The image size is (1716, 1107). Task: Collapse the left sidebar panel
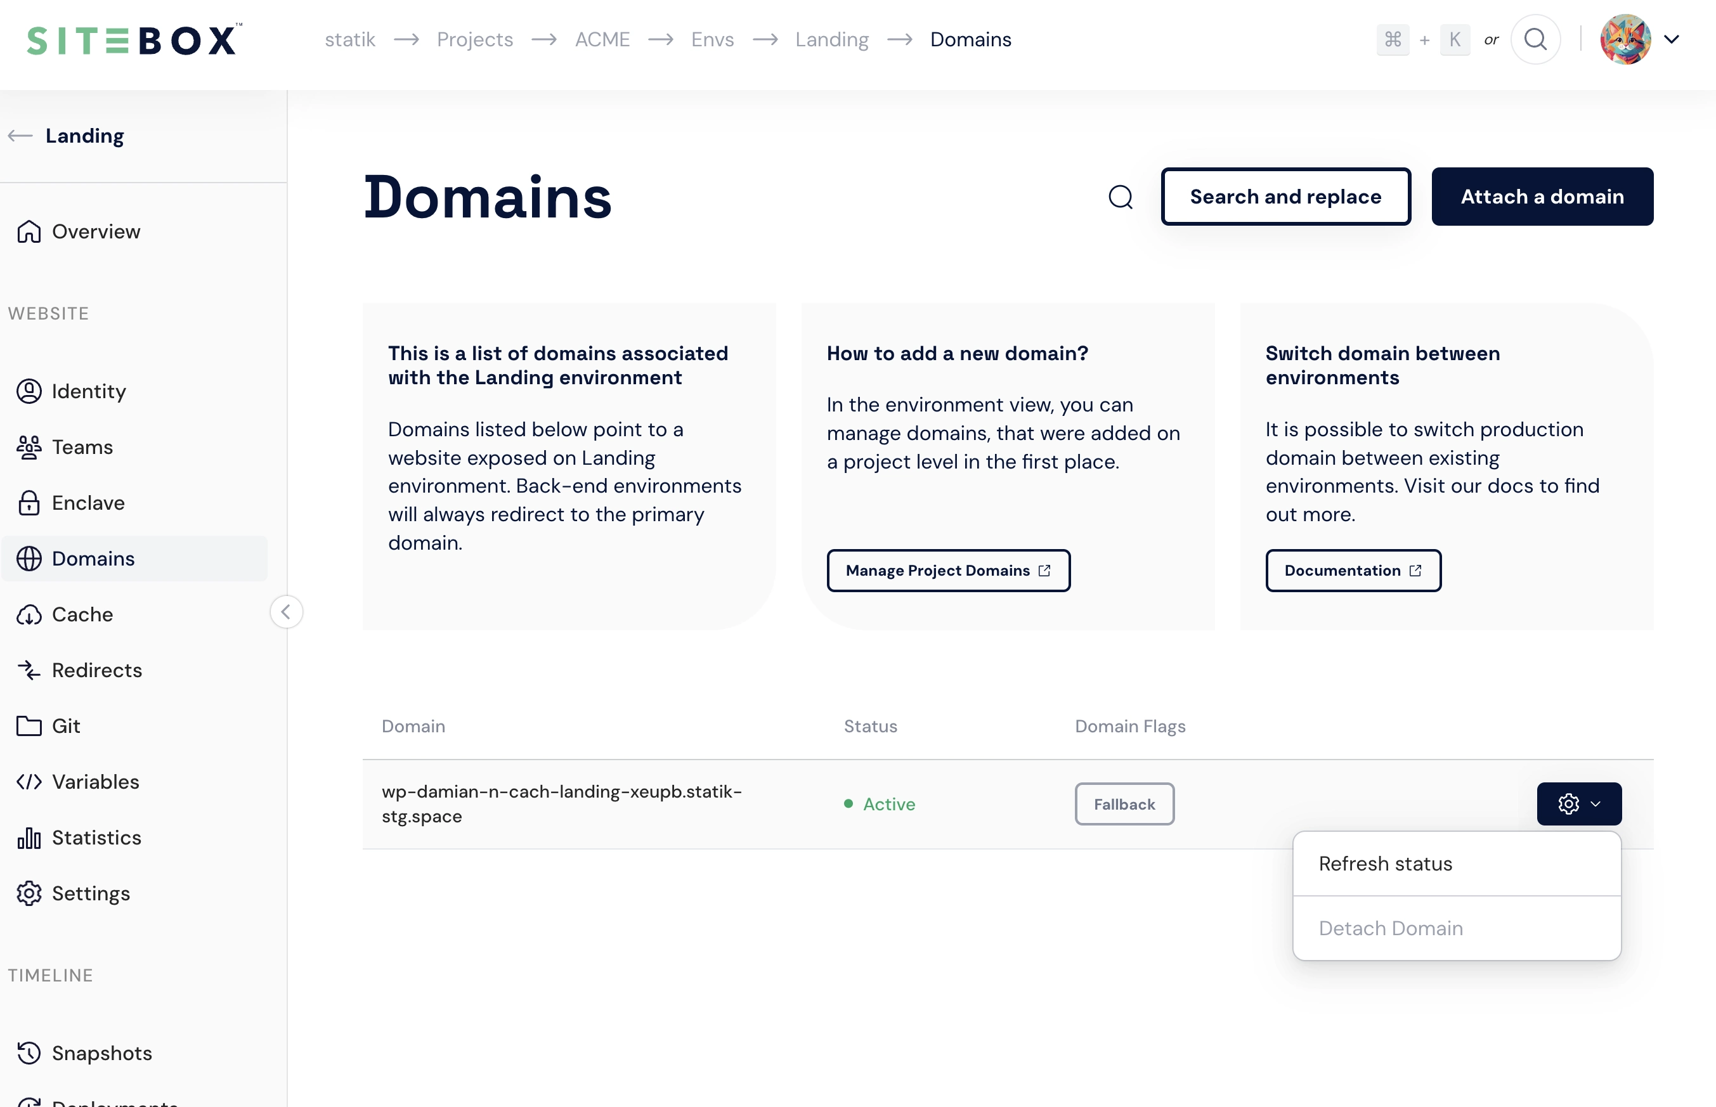[287, 612]
